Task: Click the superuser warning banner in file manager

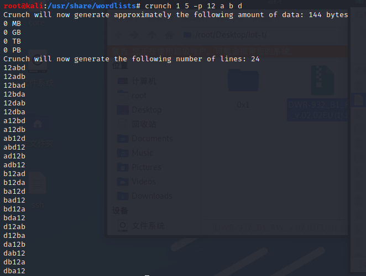Action: [x=228, y=51]
